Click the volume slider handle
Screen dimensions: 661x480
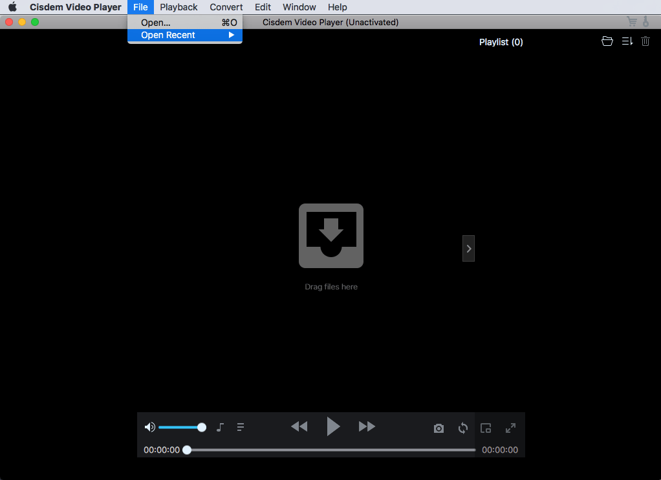202,427
